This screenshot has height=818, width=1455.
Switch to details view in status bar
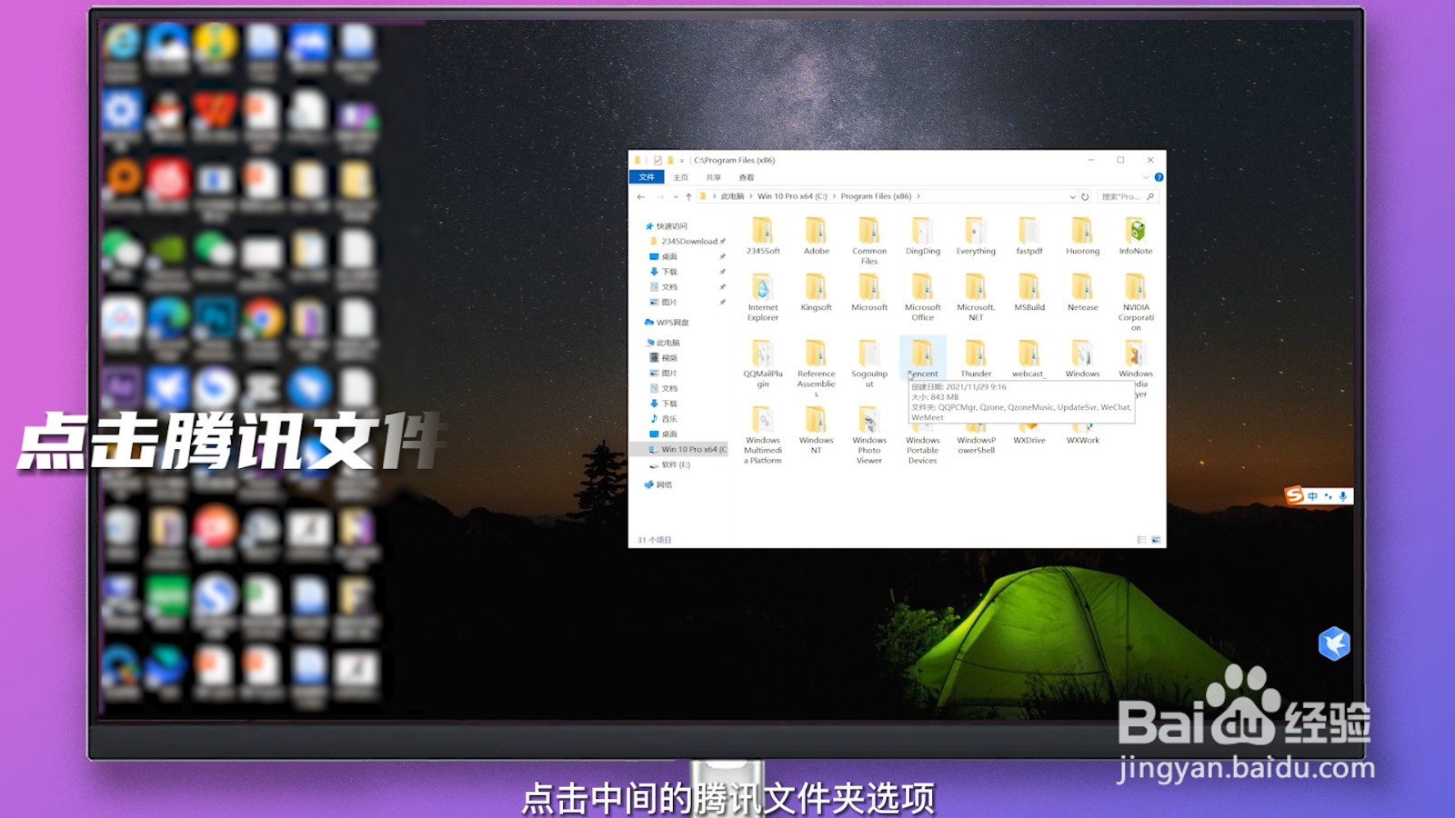1141,540
